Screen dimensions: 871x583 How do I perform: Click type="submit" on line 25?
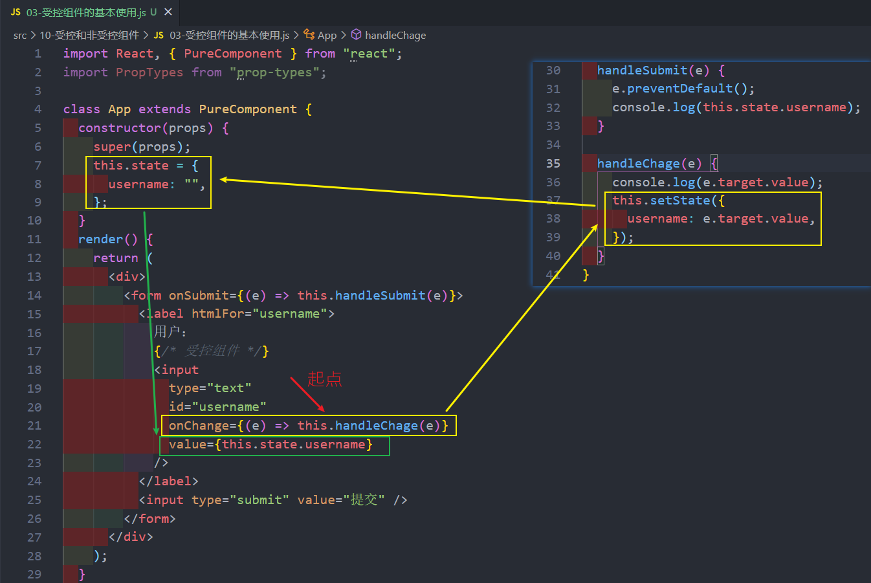240,500
